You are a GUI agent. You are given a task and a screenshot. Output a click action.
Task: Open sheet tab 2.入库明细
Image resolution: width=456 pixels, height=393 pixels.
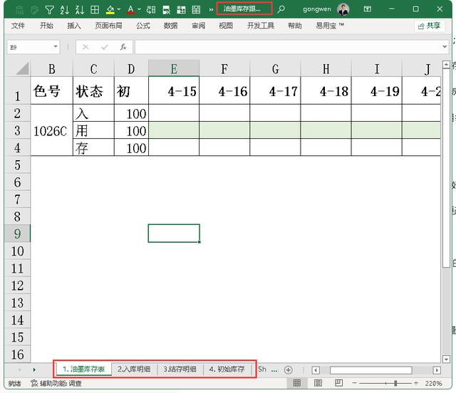[x=134, y=370]
